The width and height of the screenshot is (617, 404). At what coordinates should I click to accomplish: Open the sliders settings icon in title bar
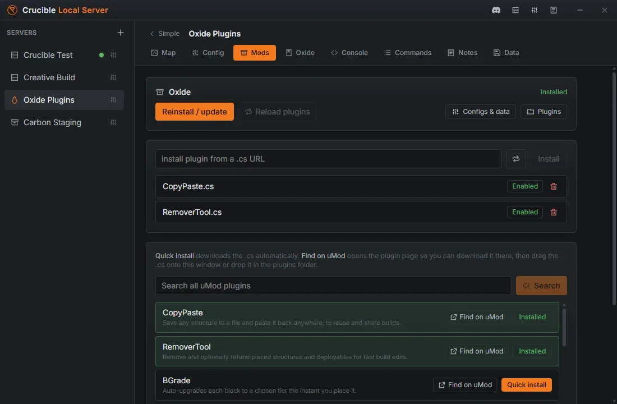pos(534,10)
